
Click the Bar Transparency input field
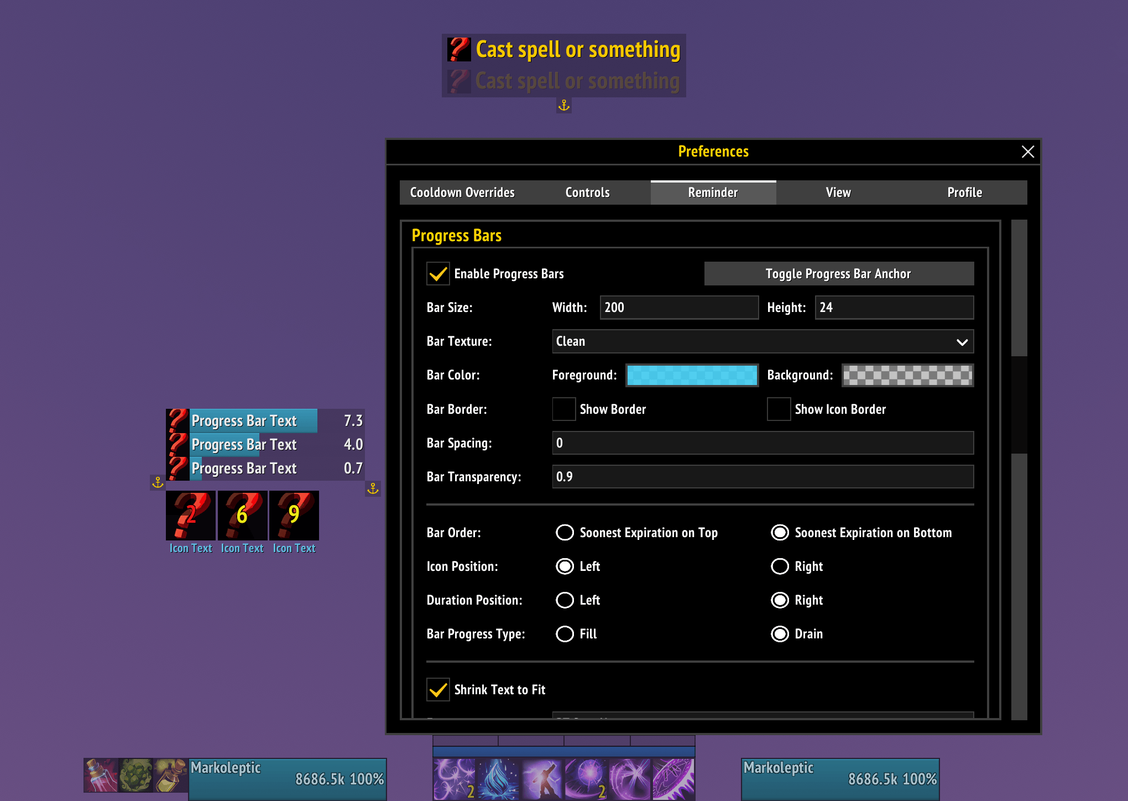tap(763, 476)
